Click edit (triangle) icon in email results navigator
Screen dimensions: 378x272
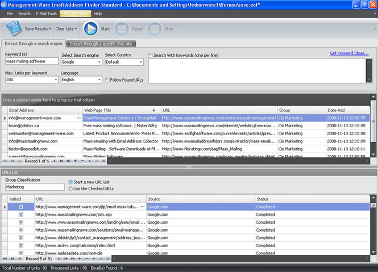click(x=89, y=161)
